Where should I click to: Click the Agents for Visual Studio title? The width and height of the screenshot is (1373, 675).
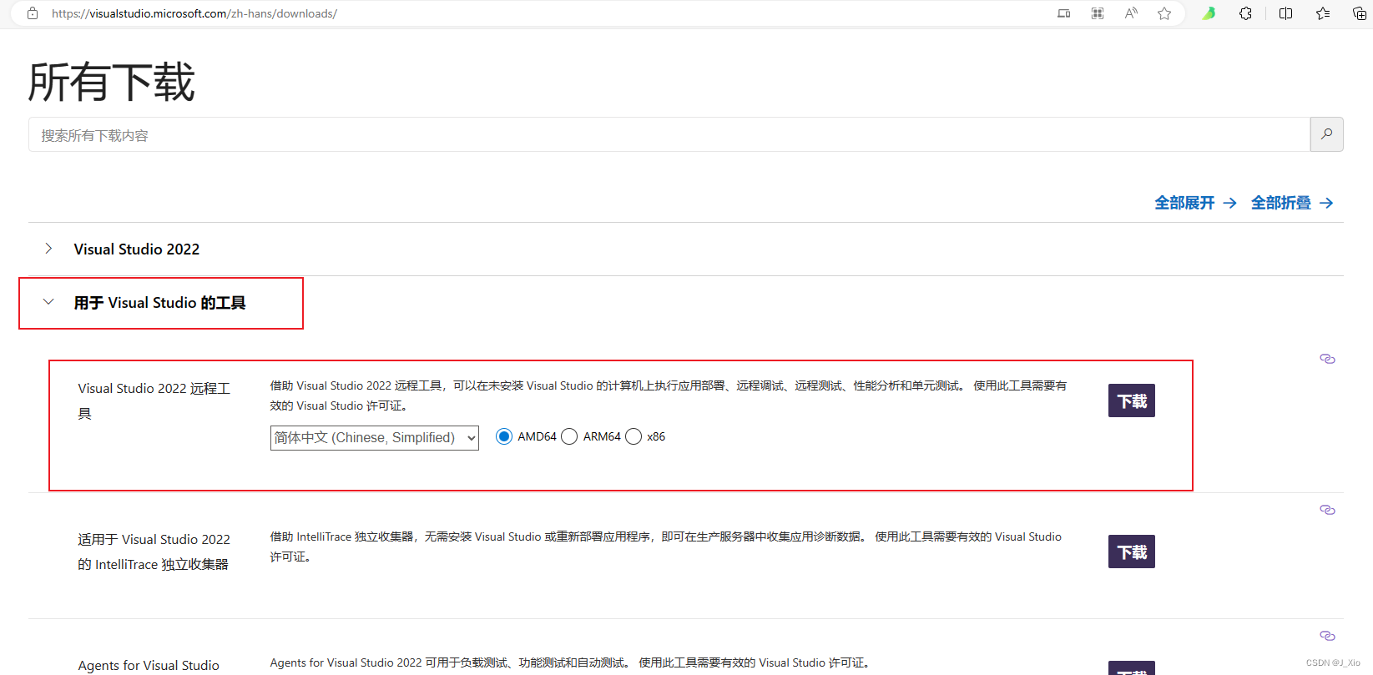149,665
